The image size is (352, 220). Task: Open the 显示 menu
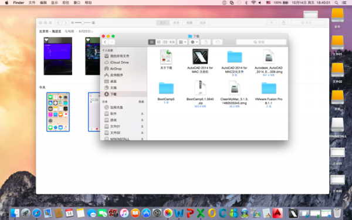(x=55, y=3)
